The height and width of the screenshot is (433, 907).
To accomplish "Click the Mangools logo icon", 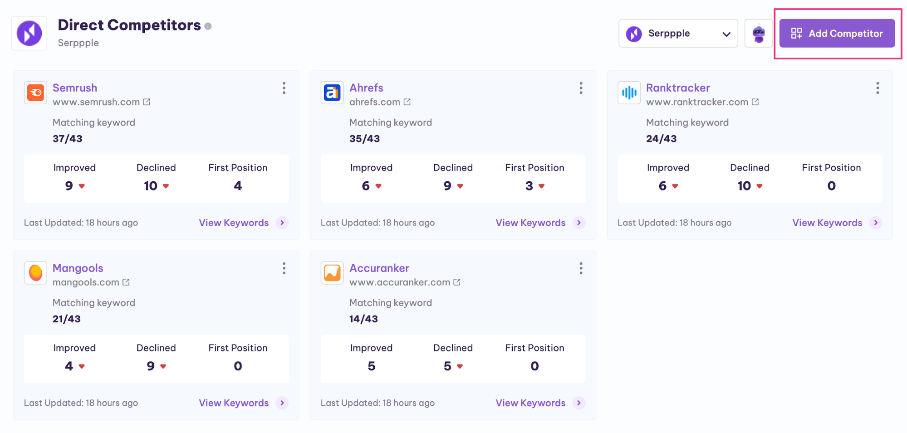I will [35, 273].
